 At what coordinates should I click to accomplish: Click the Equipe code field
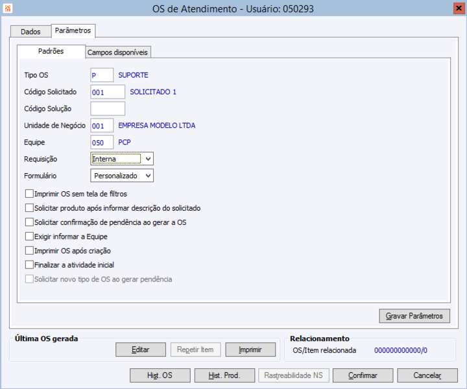[x=102, y=142]
